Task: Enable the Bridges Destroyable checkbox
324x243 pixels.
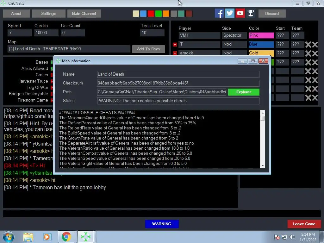Action: 52,94
